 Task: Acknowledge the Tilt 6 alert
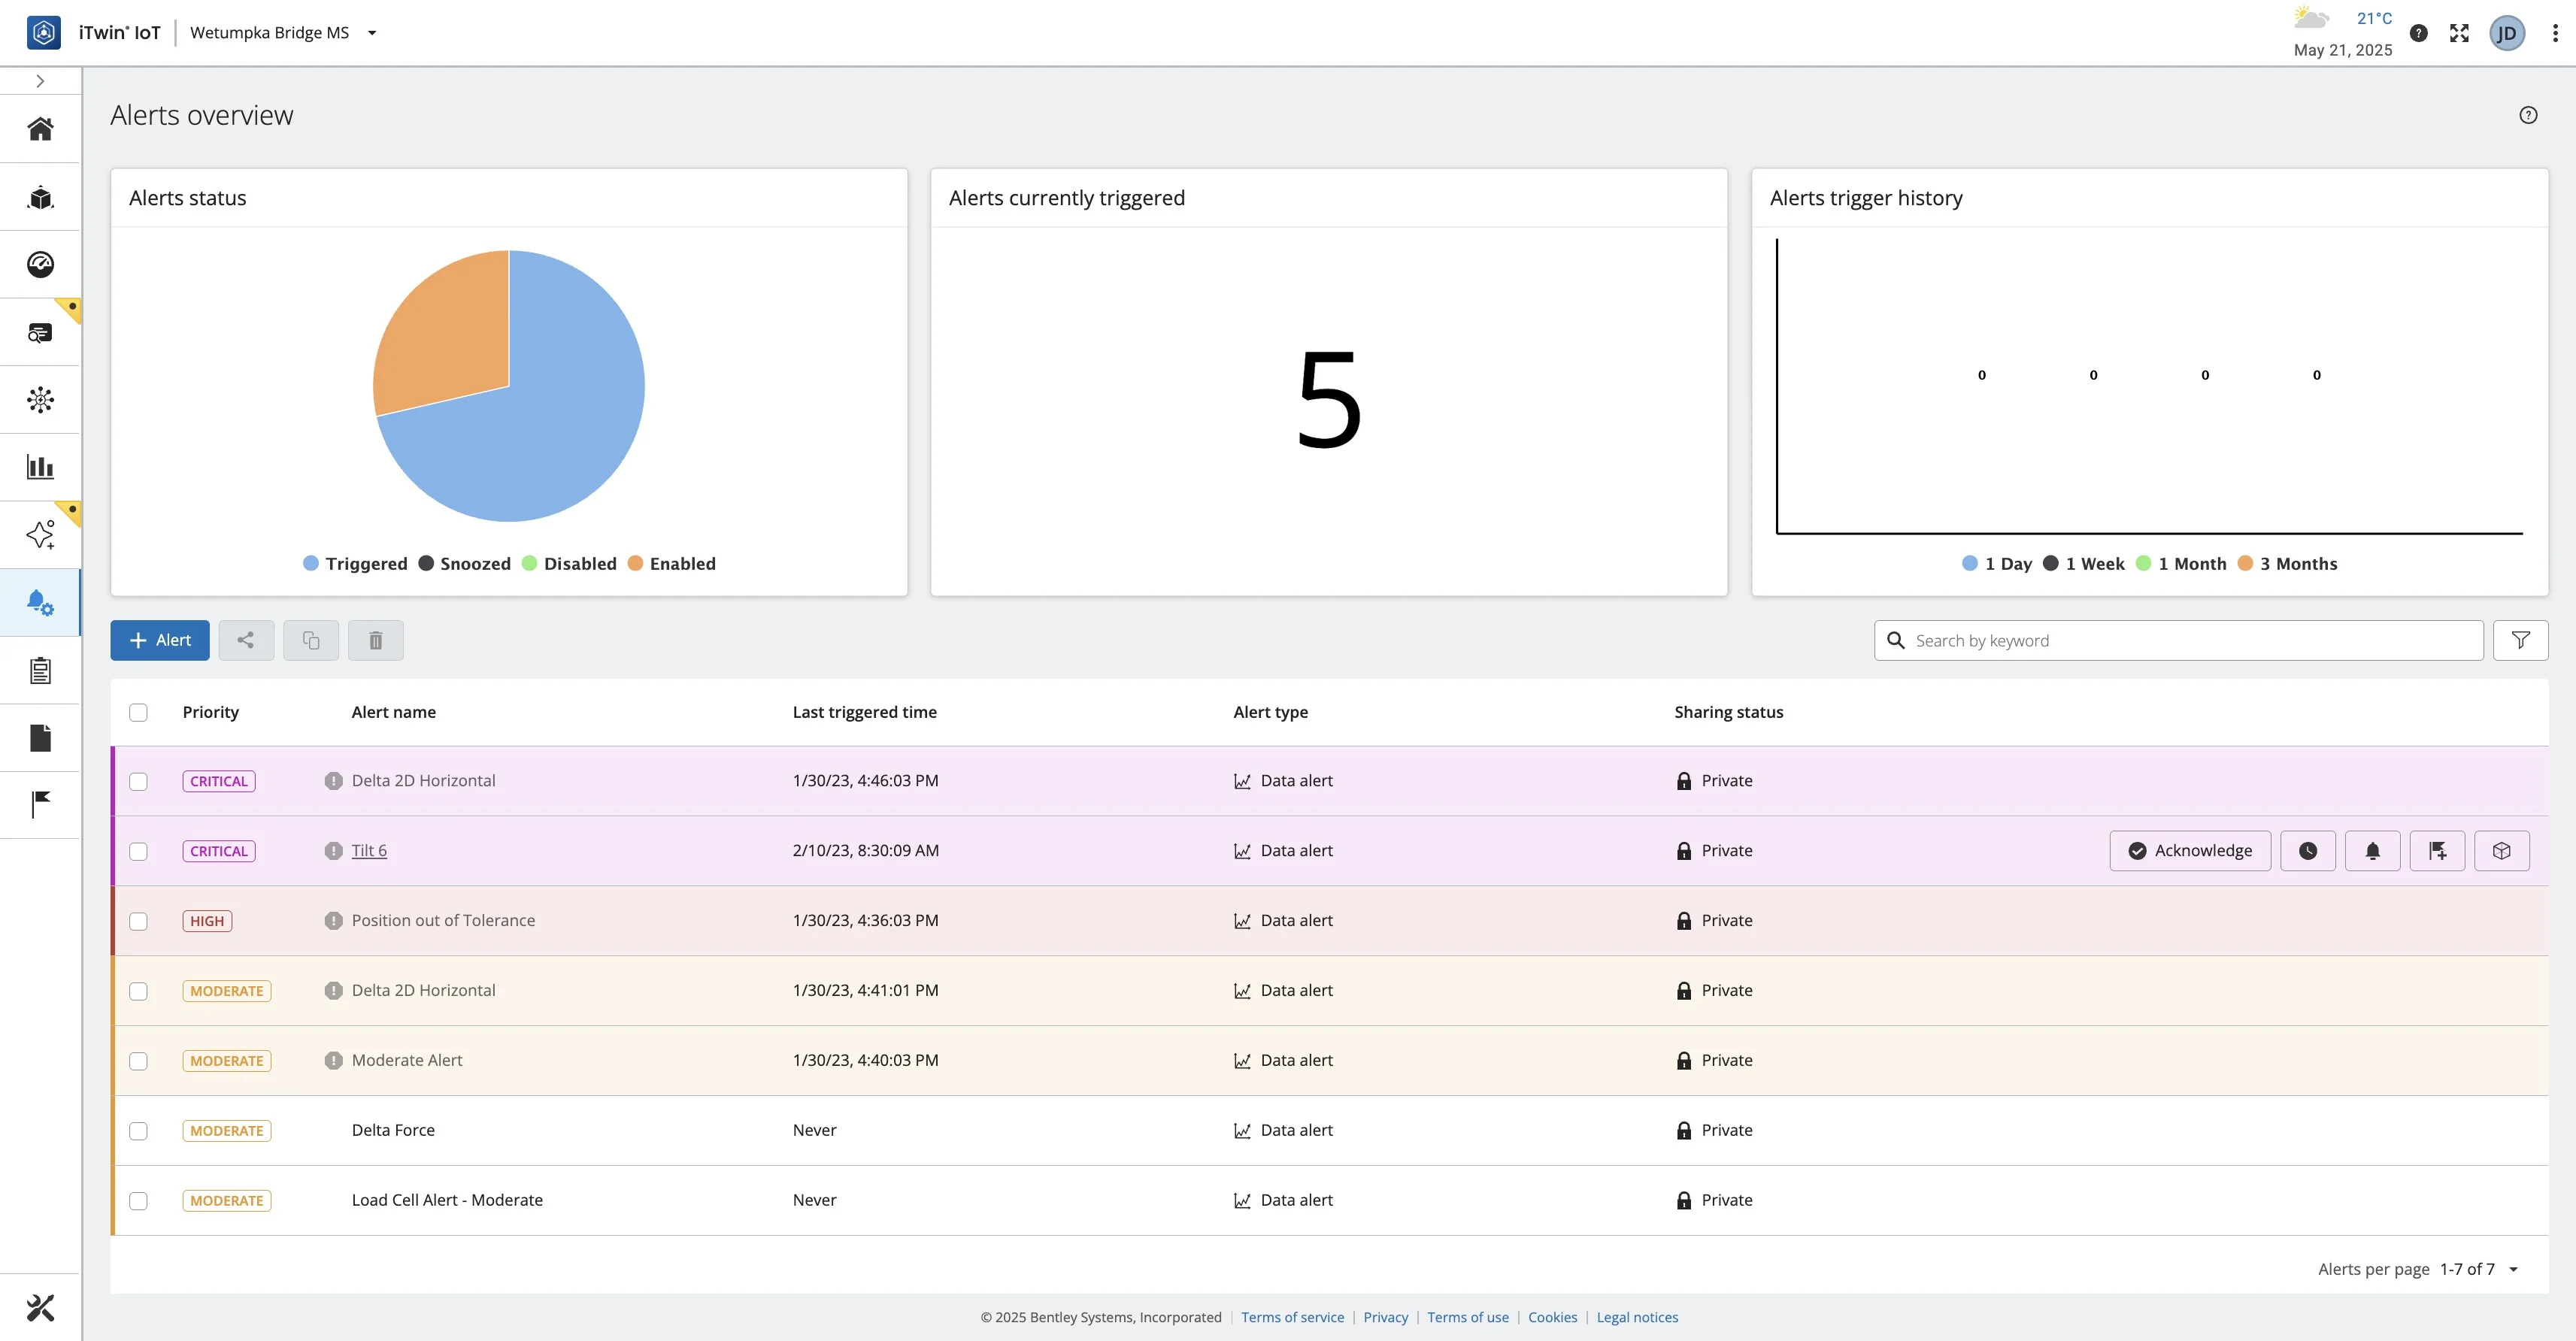click(2190, 851)
